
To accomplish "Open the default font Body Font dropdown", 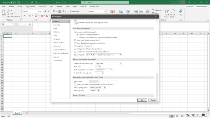I will [x=108, y=63].
